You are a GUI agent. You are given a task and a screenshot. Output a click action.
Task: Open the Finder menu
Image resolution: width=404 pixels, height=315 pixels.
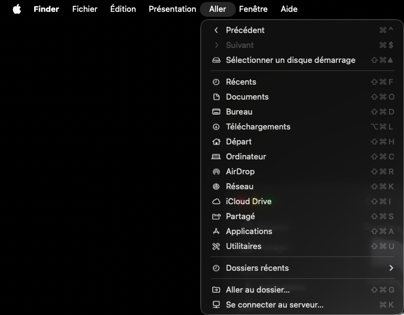(47, 9)
